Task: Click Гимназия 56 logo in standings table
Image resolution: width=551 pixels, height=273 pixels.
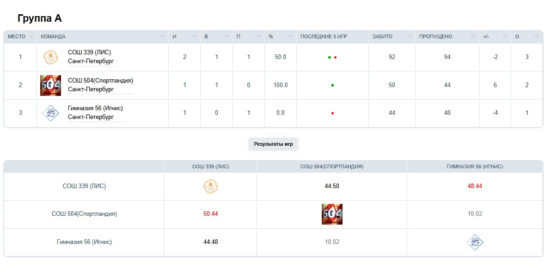Action: 51,113
